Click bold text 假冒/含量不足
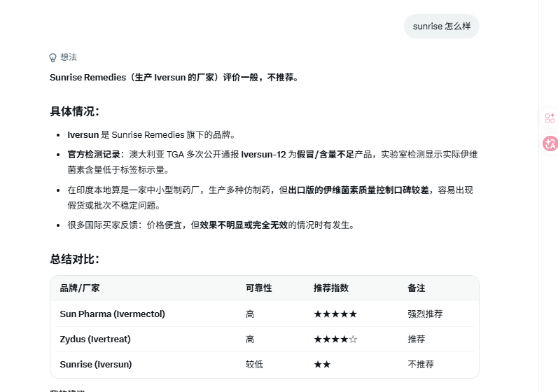This screenshot has width=558, height=392. coord(326,155)
